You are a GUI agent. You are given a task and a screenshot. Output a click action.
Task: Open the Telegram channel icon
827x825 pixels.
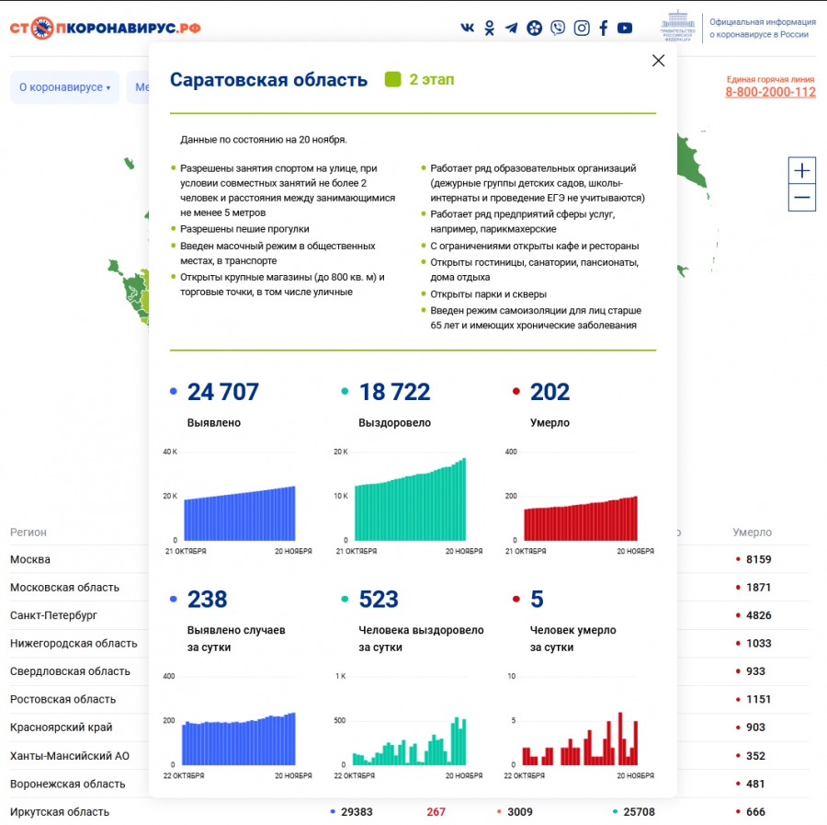click(x=511, y=28)
